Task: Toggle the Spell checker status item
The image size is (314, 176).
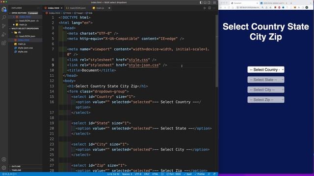Action: 187,174
